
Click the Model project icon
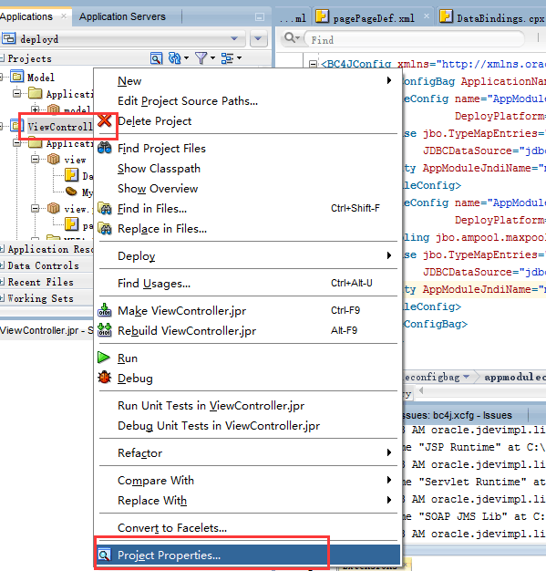(16, 77)
